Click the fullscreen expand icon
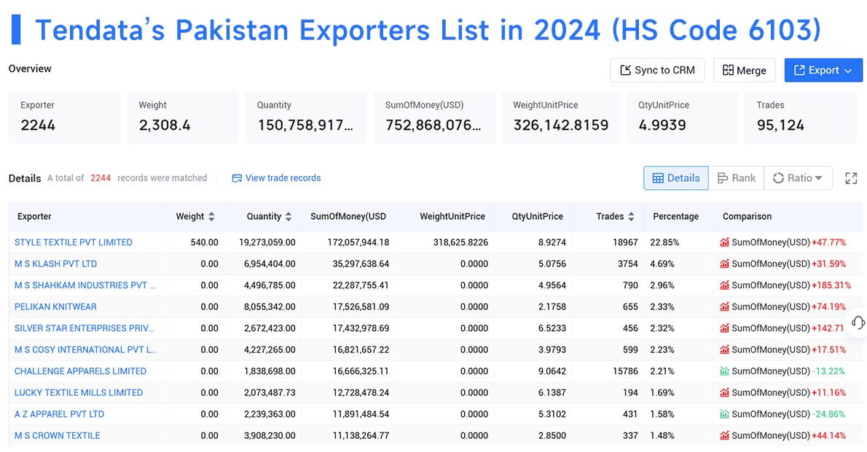The image size is (867, 452). [850, 178]
